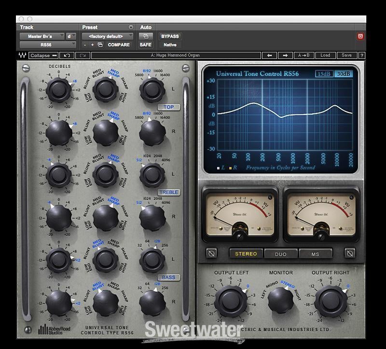Open the Preset settings menu arrow

tap(131, 27)
